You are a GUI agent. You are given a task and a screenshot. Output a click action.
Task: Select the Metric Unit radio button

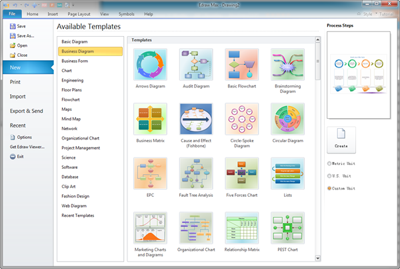tap(330, 164)
